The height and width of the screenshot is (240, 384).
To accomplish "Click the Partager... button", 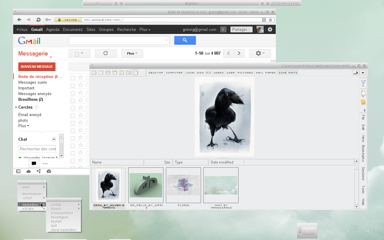I will [x=241, y=29].
